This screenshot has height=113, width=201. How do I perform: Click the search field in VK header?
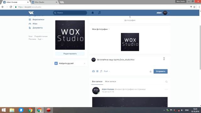click(70, 13)
